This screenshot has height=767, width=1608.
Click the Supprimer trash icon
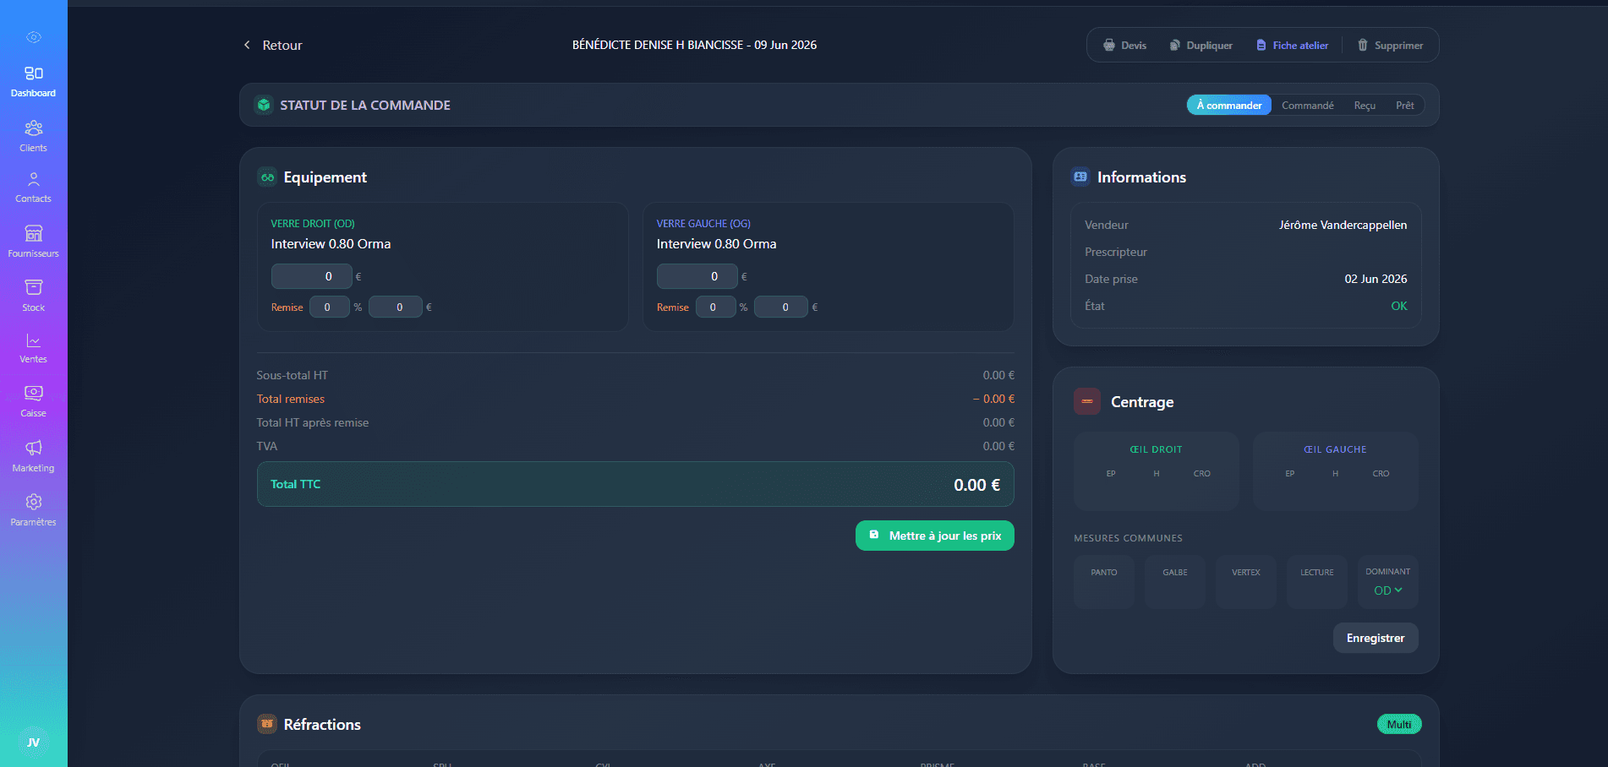pos(1362,46)
